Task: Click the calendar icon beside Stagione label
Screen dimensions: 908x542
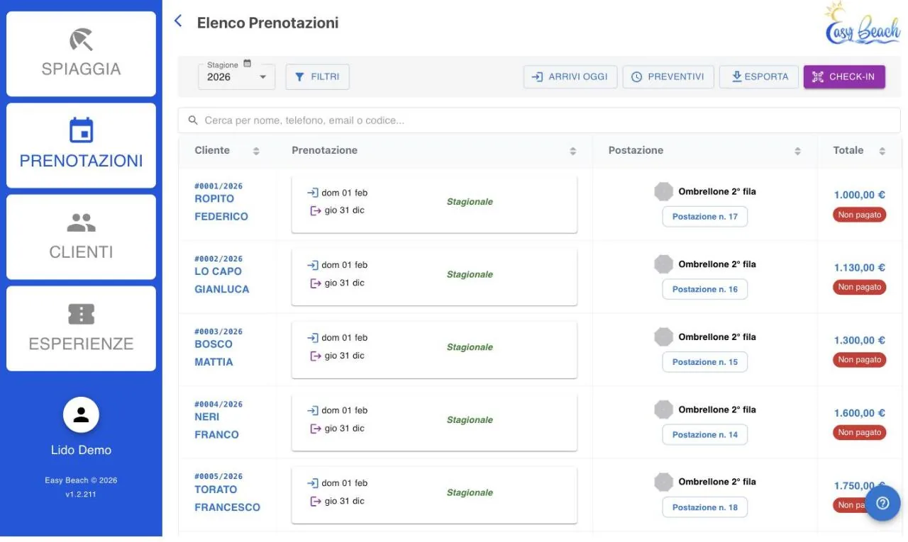Action: (248, 64)
